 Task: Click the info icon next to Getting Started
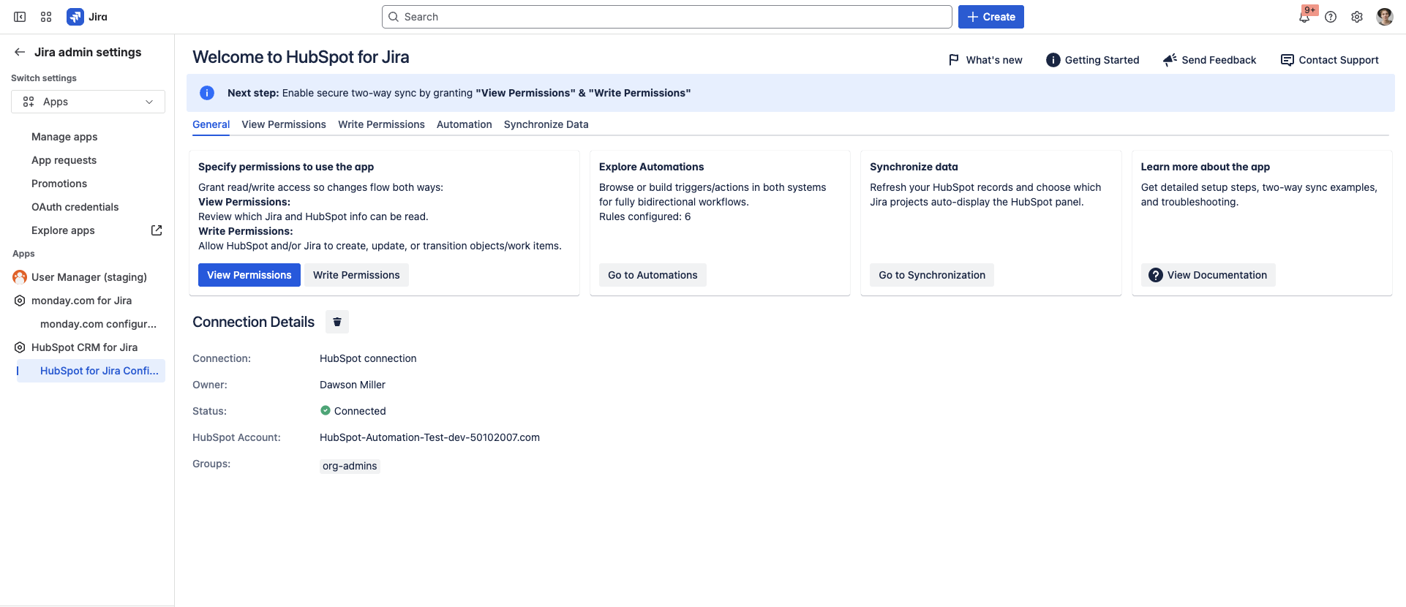pyautogui.click(x=1053, y=60)
